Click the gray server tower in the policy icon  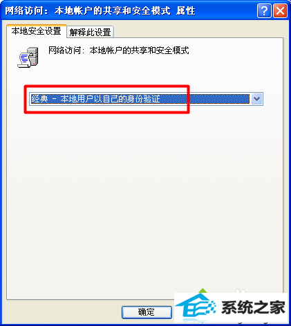pyautogui.click(x=33, y=56)
